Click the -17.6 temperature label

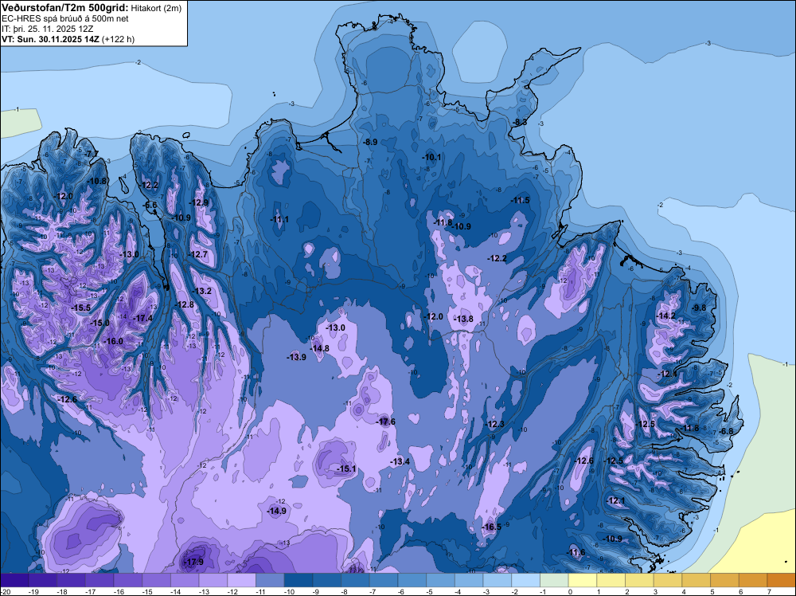pos(385,422)
